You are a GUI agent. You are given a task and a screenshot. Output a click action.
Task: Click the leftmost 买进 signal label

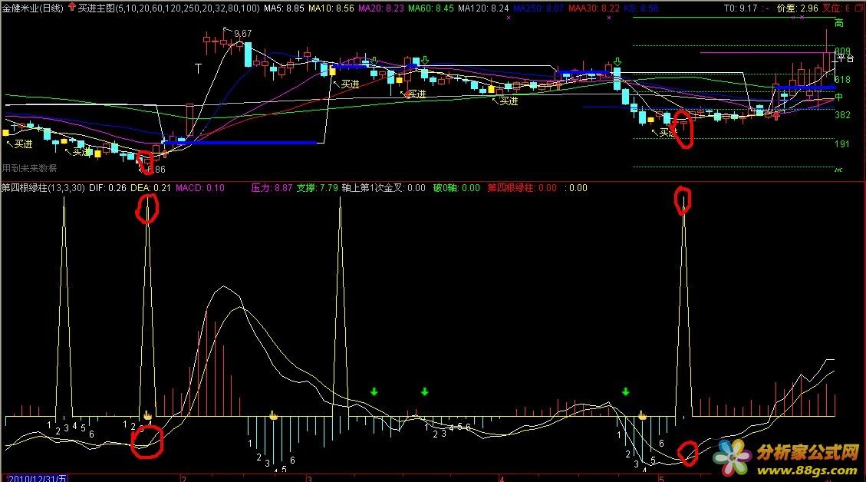(23, 144)
